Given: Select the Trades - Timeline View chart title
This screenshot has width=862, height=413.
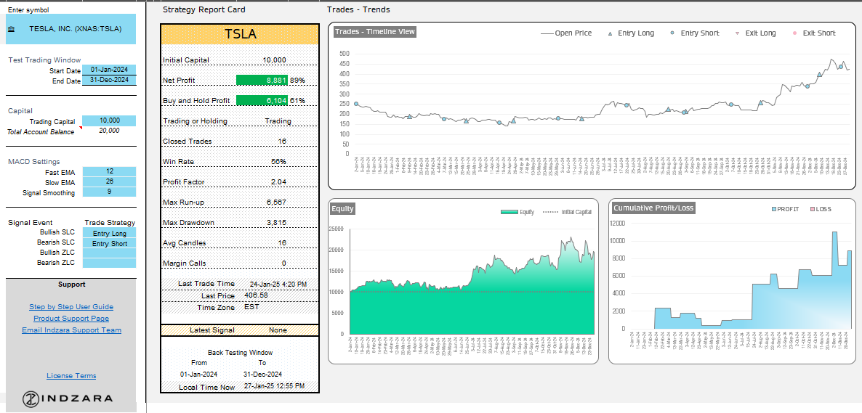Looking at the screenshot, I should 374,31.
